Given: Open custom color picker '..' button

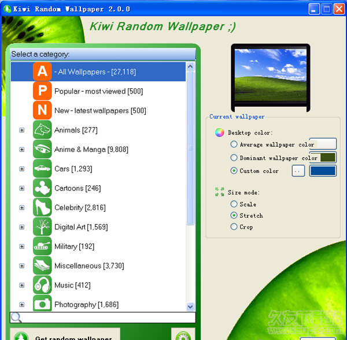Looking at the screenshot, I should 298,171.
